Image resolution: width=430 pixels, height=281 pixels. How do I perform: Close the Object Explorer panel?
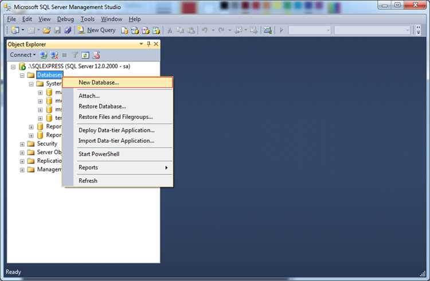click(156, 44)
